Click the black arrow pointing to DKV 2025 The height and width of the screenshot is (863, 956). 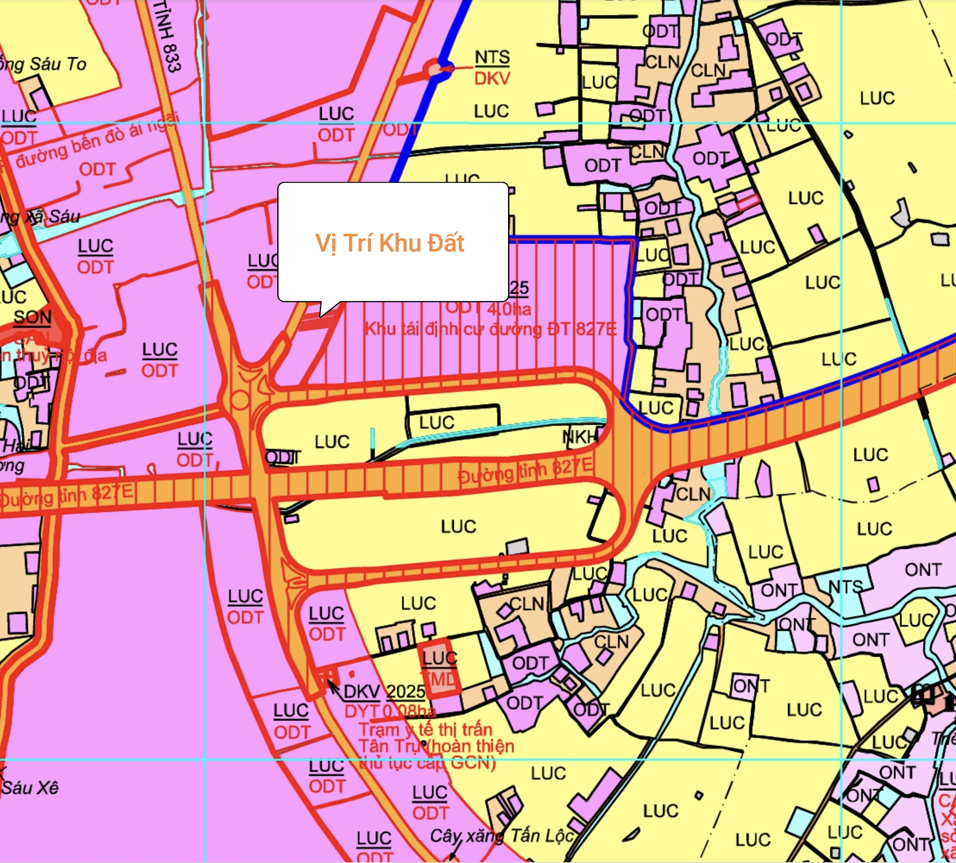point(333,687)
